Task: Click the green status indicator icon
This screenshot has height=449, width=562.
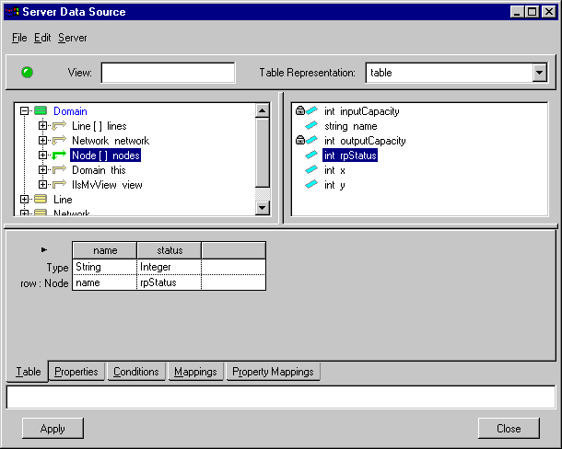Action: pos(27,73)
